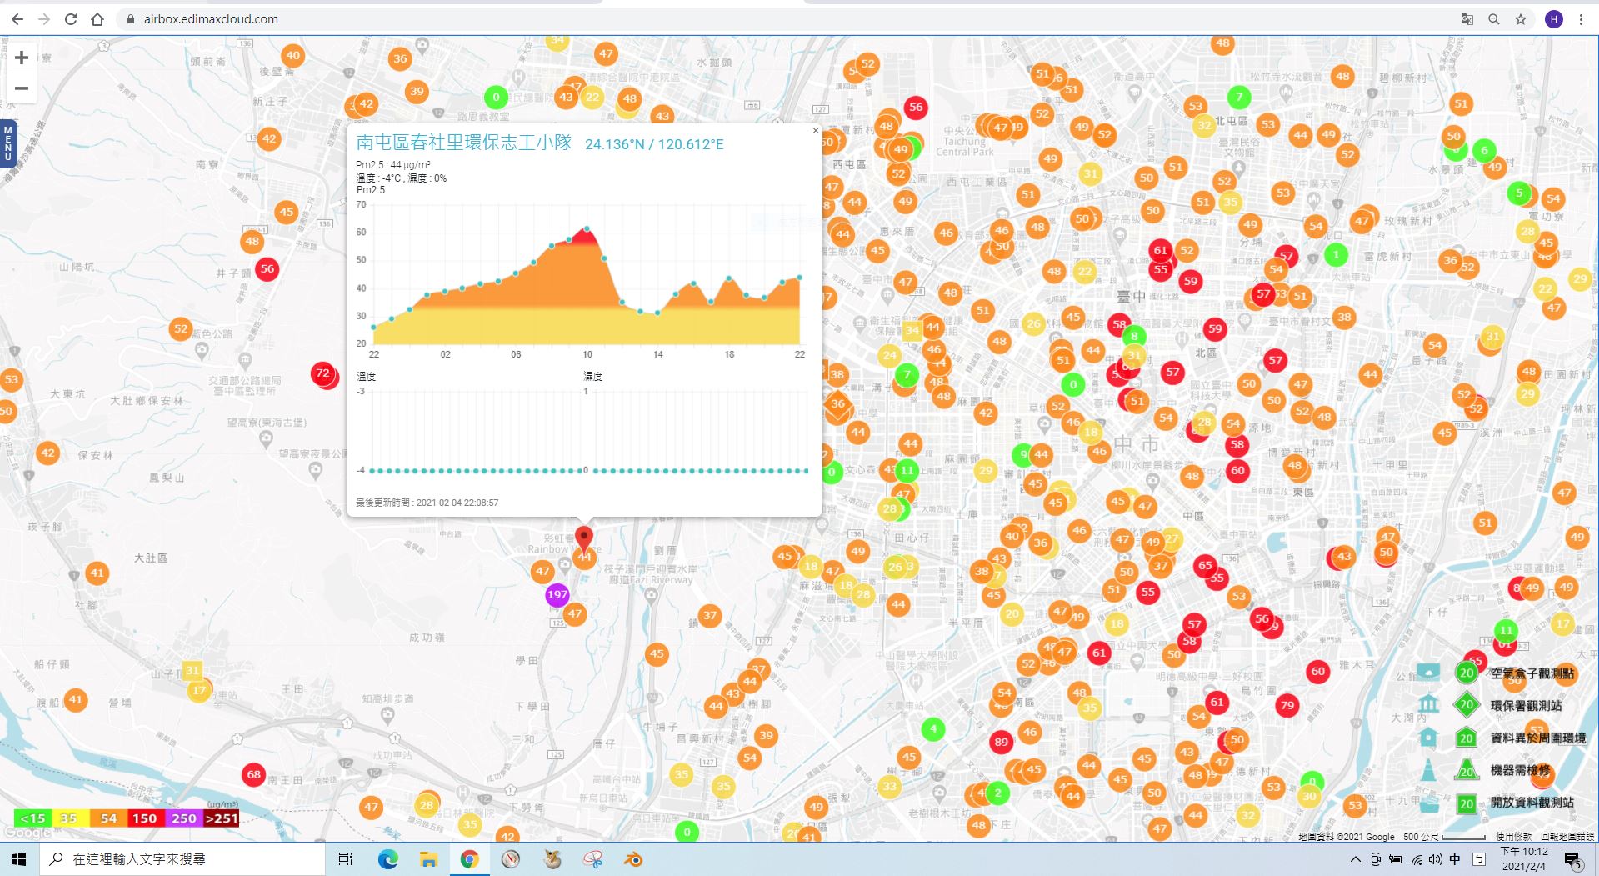The width and height of the screenshot is (1599, 876).
Task: Open the translate page icon
Action: pos(1467,19)
